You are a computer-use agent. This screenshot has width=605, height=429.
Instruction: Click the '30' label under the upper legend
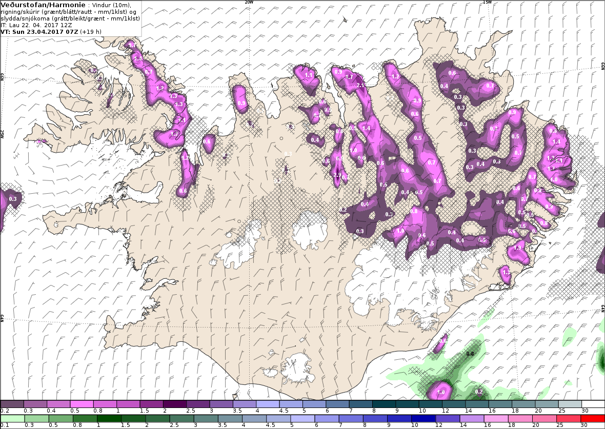(x=584, y=411)
